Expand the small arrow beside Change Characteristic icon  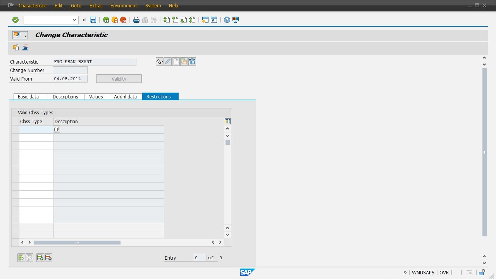[26, 36]
